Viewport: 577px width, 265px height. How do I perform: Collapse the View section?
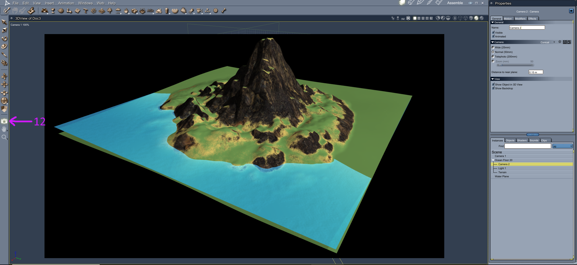(493, 79)
